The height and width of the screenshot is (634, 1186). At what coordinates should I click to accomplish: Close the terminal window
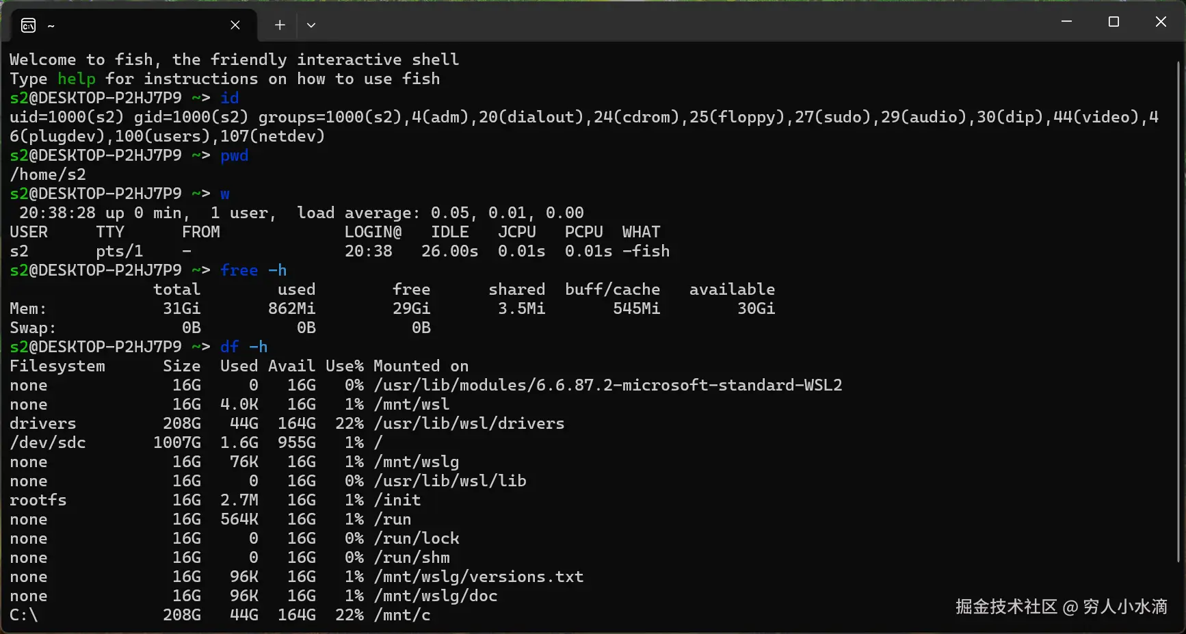pos(1161,22)
